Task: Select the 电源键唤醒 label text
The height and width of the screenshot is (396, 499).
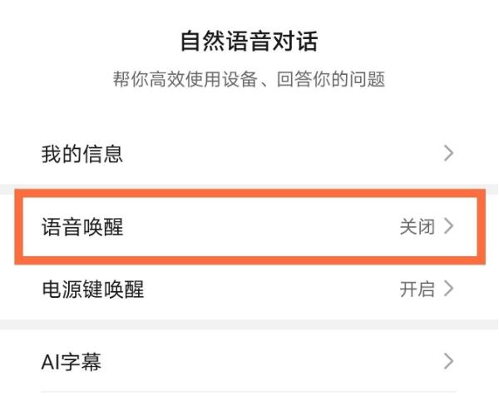Action: 92,290
